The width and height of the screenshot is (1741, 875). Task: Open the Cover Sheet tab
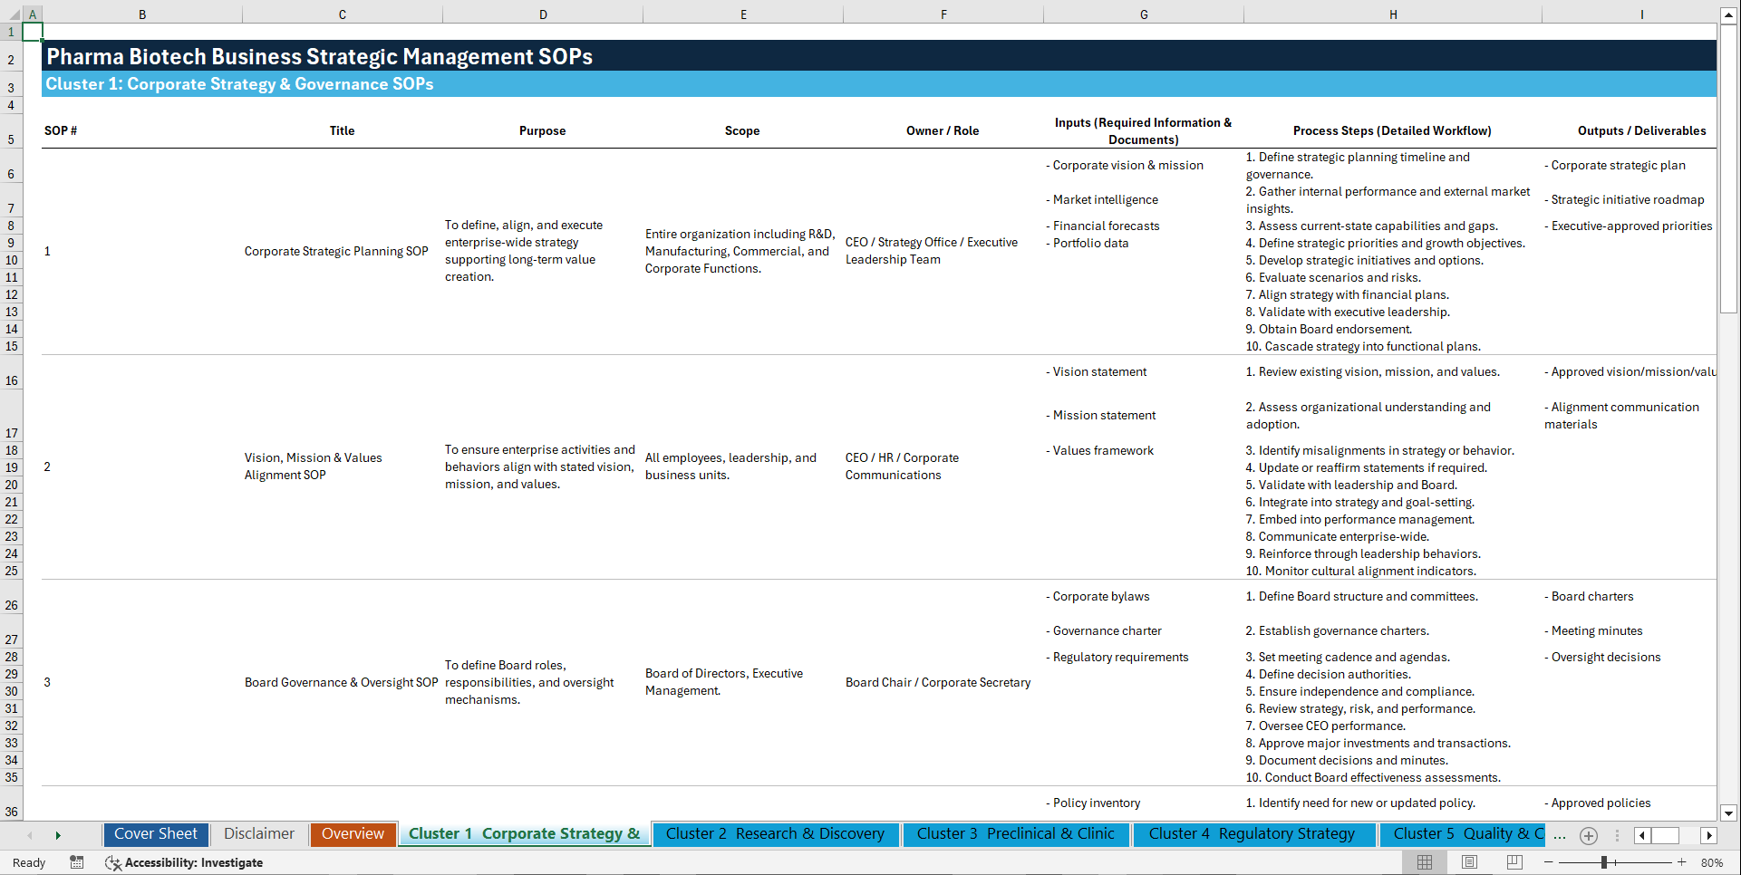pyautogui.click(x=155, y=833)
